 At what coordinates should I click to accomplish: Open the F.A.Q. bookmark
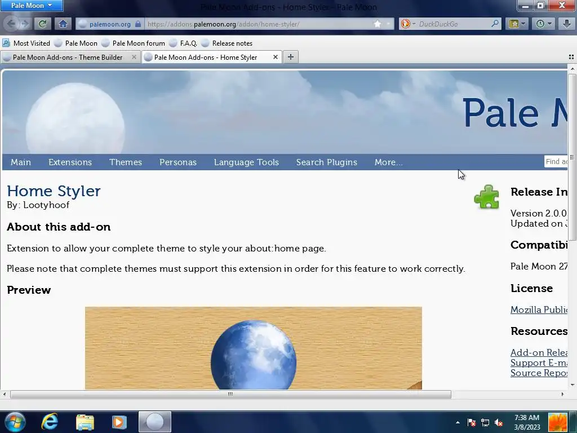point(183,43)
